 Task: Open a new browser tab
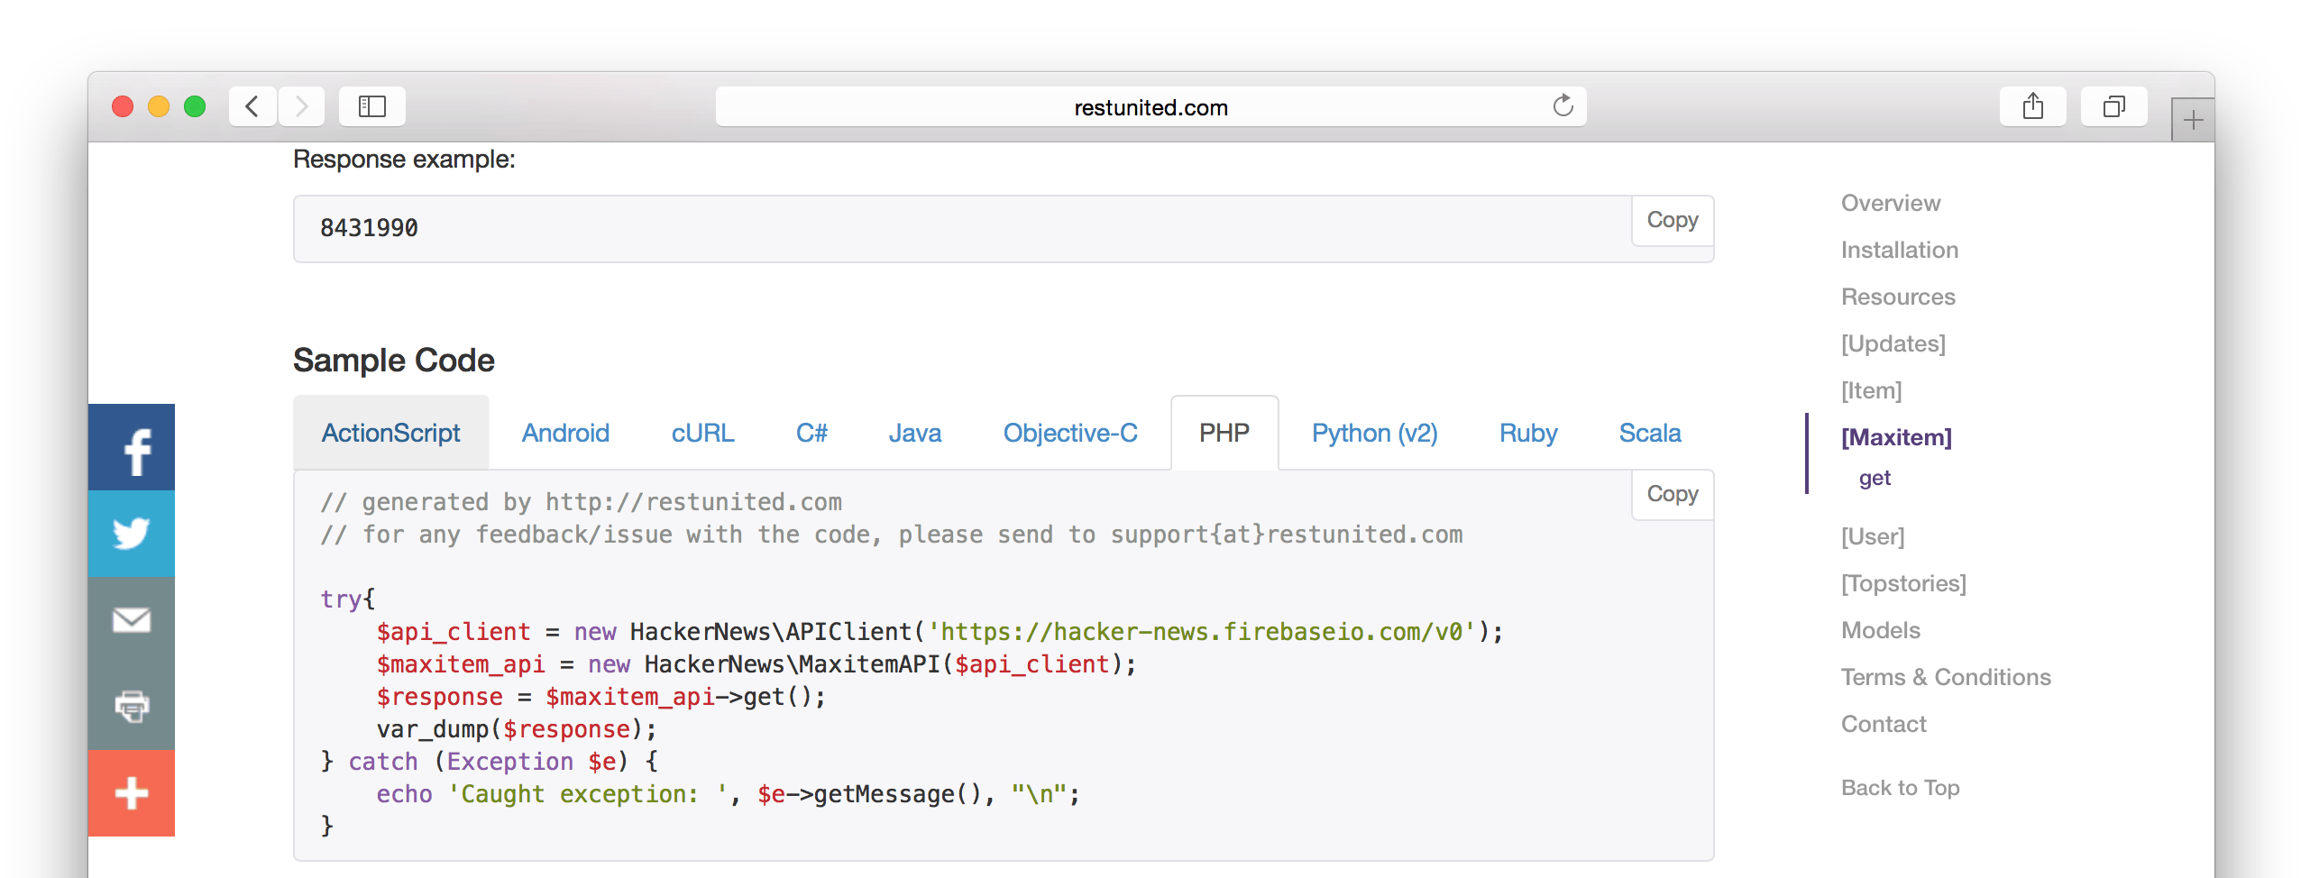[x=2193, y=120]
